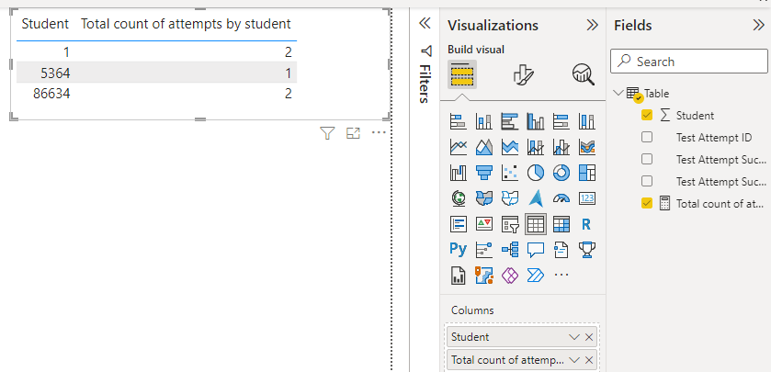Select the Multi-row card visual
Screen dimensions: 771x372
pos(459,224)
